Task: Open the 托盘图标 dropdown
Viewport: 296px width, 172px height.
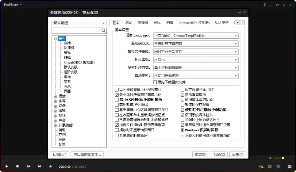Action: pos(196,60)
